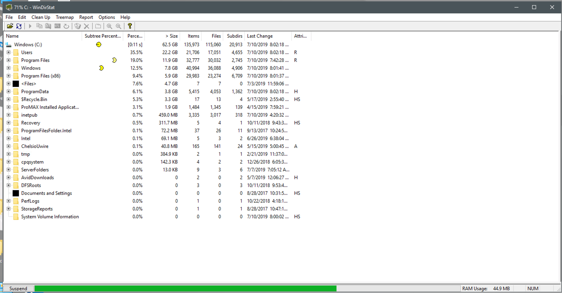562x293 pixels.
Task: Click the Select Parent folder toolbar icon
Action: pos(98,26)
